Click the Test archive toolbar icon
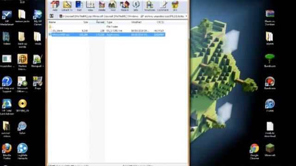296x166 pixels. [x=79, y=6]
